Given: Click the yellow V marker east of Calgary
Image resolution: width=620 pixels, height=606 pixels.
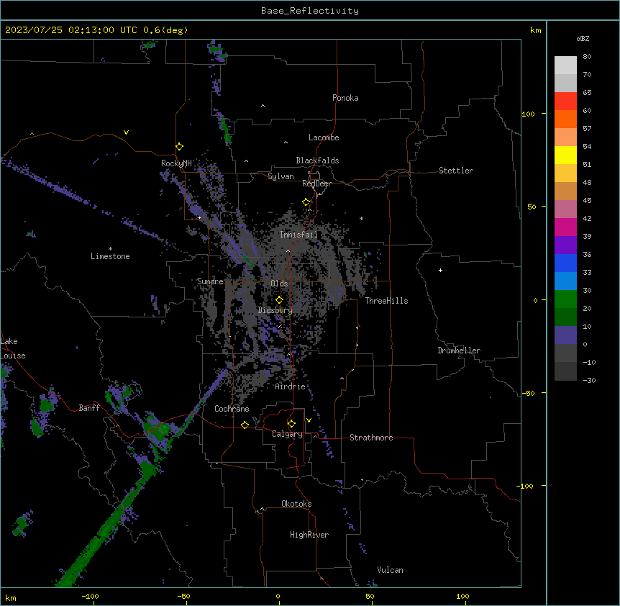Looking at the screenshot, I should tap(309, 420).
